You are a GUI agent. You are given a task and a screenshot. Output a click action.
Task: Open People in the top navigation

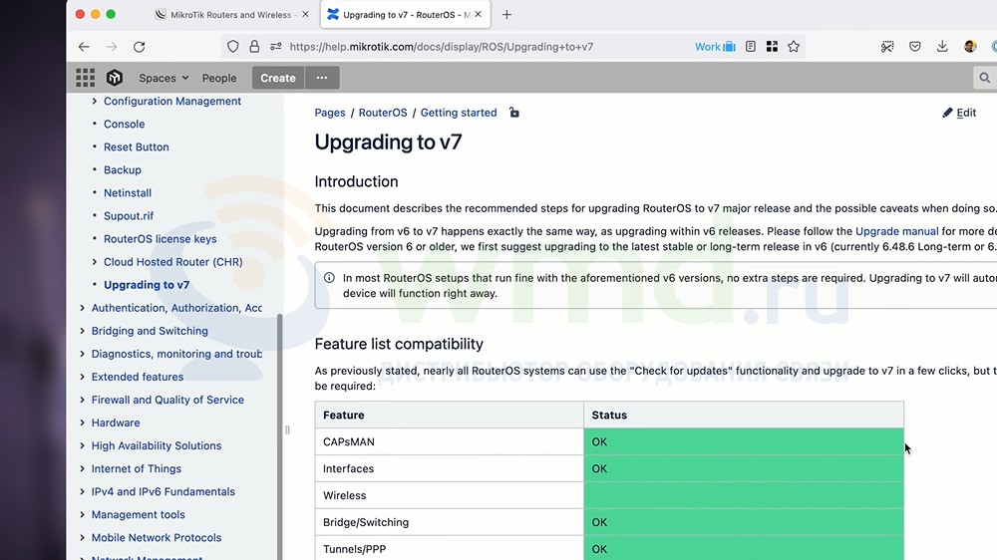[x=219, y=78]
